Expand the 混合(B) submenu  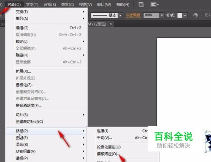(46, 145)
